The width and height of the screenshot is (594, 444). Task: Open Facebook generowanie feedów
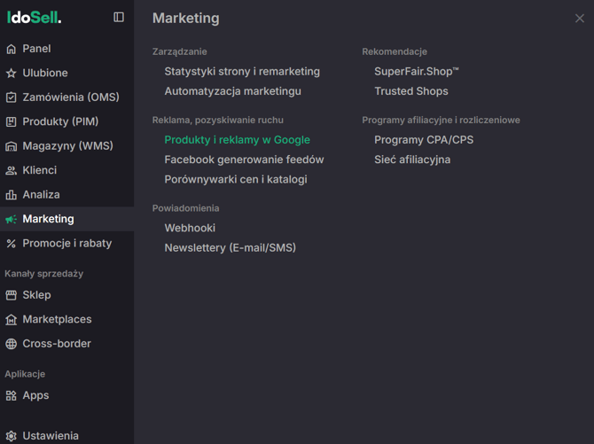tap(244, 160)
